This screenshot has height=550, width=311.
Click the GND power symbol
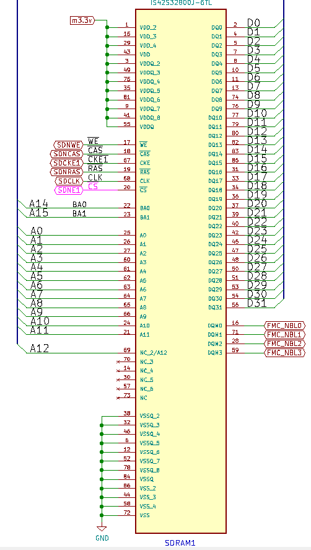(x=102, y=533)
